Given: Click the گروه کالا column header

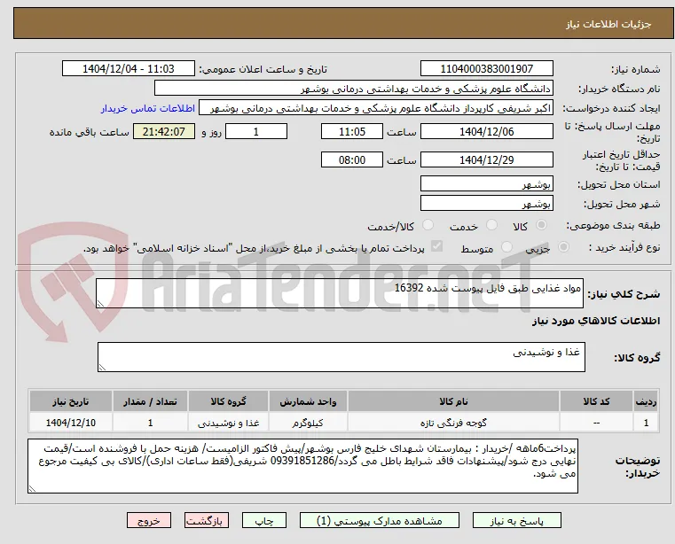Looking at the screenshot, I should click(228, 401).
